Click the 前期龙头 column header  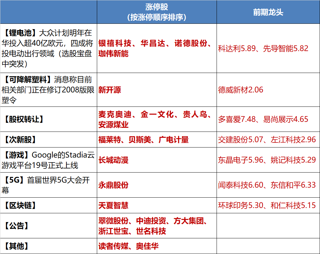pos(268,12)
